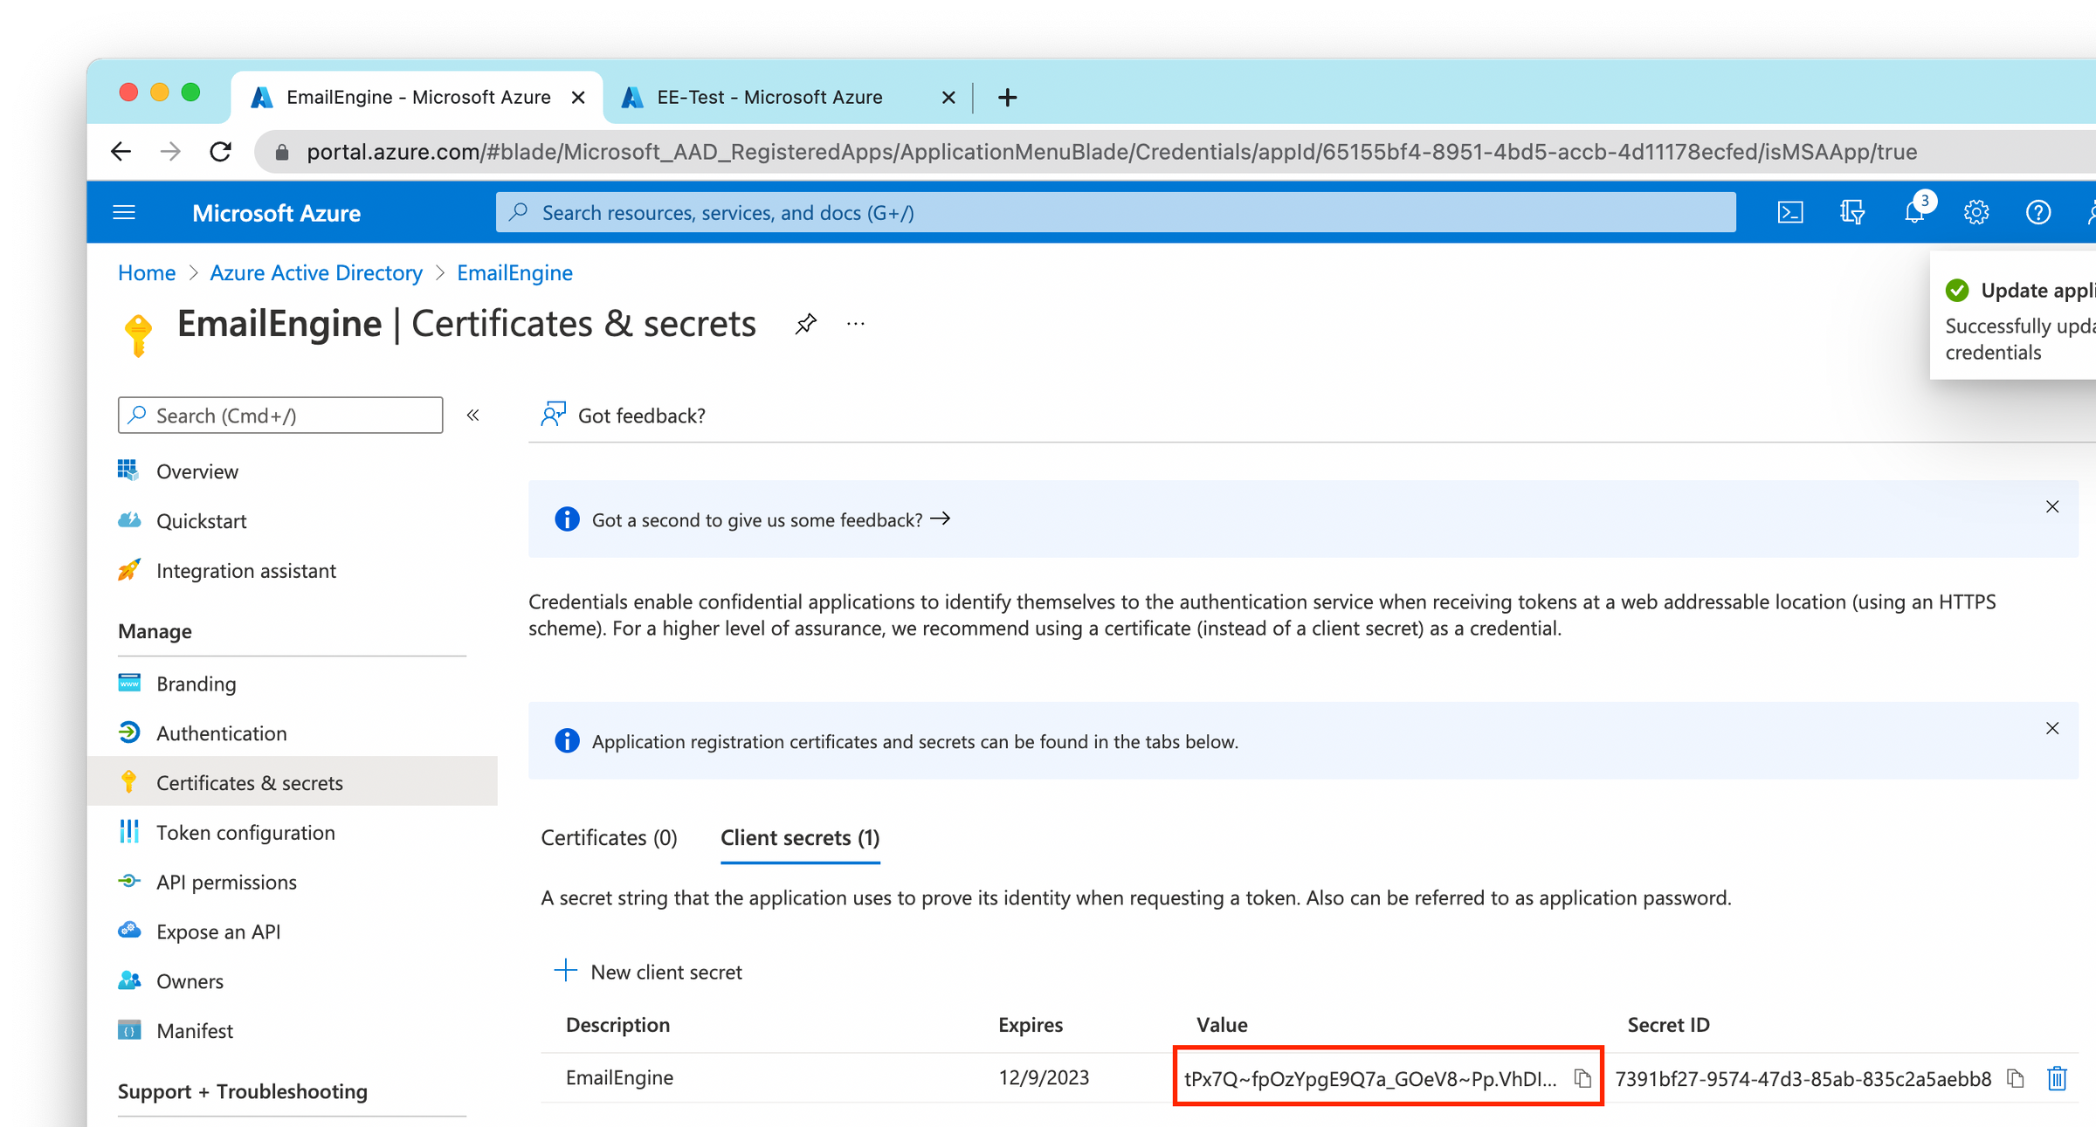Viewport: 2096px width, 1127px height.
Task: Dismiss the feedback info banner
Action: click(x=2052, y=506)
